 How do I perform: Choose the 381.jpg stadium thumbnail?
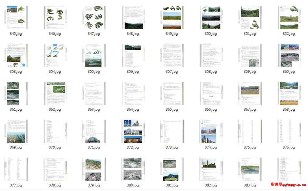(x=172, y=169)
